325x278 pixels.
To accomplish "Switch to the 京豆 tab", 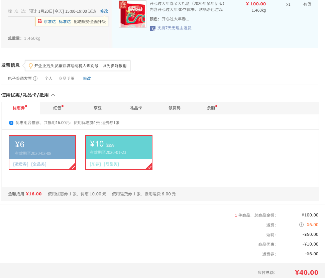I will point(97,108).
